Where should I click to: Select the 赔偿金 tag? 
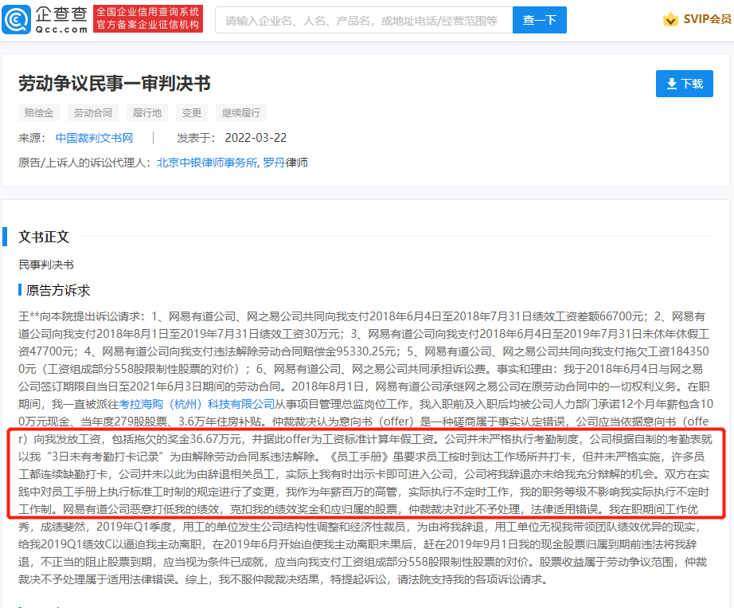point(39,113)
